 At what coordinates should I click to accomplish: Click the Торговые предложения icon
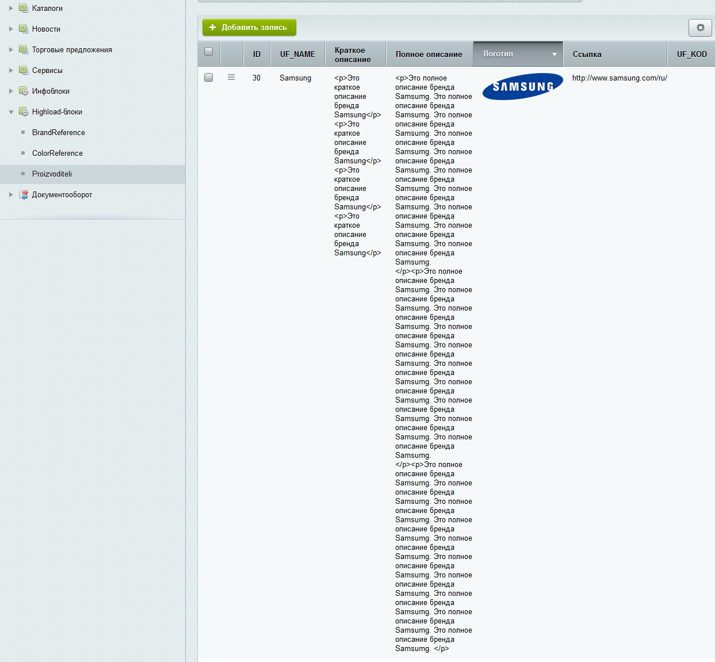coord(23,49)
